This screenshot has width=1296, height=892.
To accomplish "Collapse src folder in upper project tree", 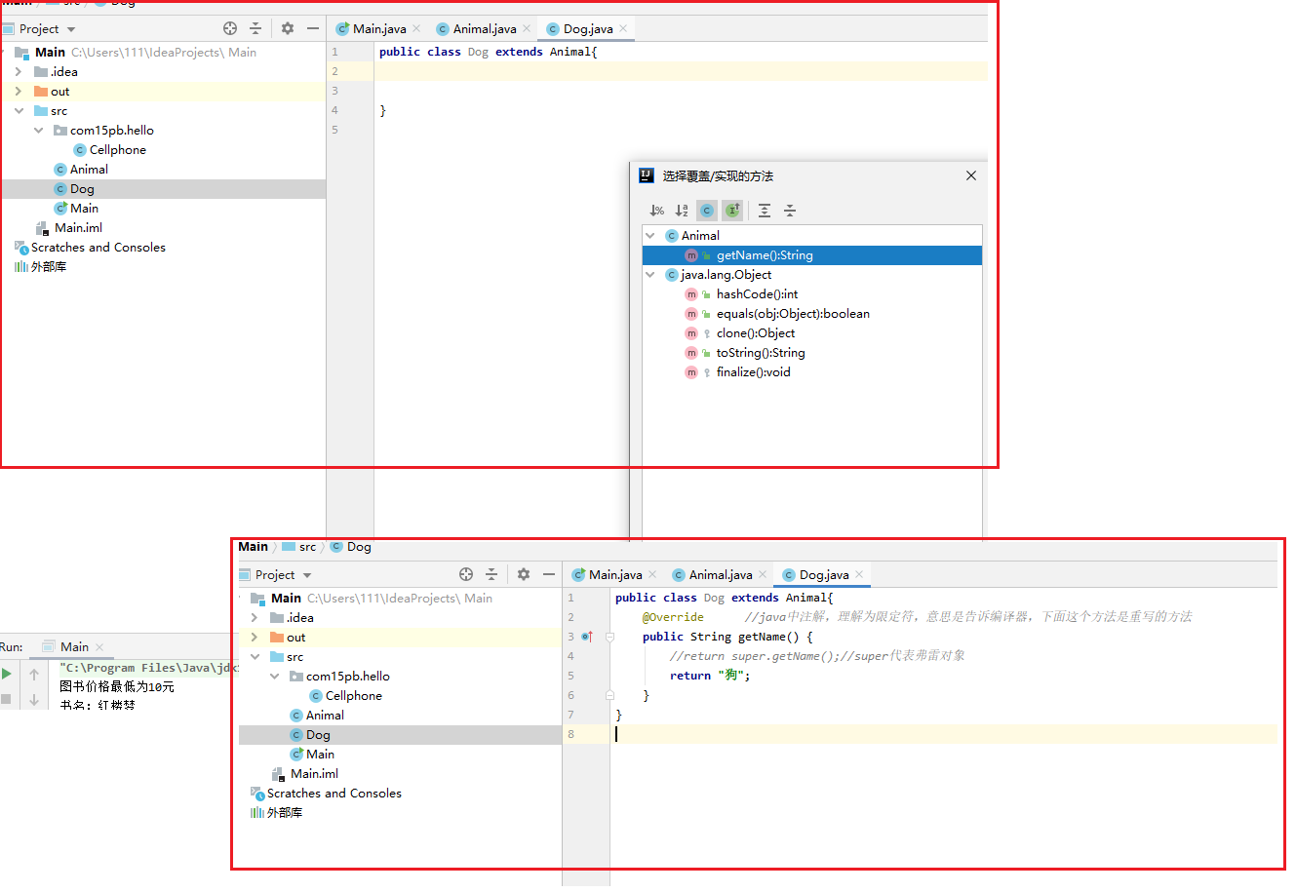I will [x=19, y=110].
